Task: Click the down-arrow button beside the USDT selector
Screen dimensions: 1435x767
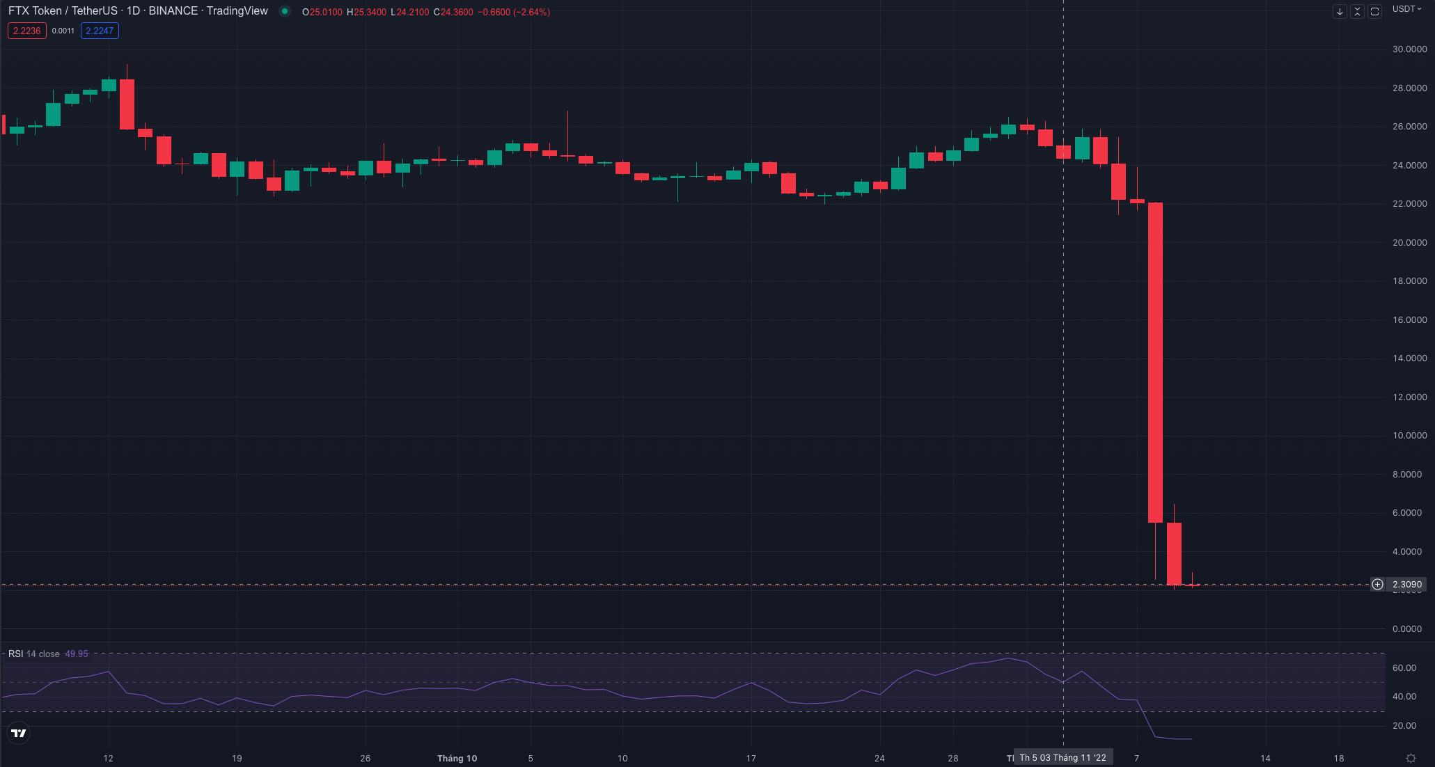Action: click(1340, 12)
